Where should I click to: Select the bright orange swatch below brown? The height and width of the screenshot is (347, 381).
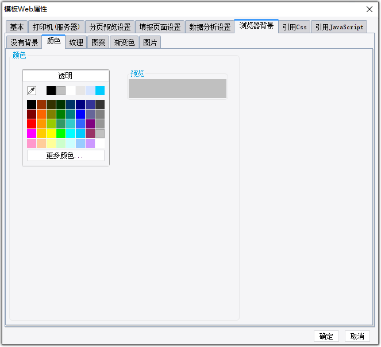41,114
